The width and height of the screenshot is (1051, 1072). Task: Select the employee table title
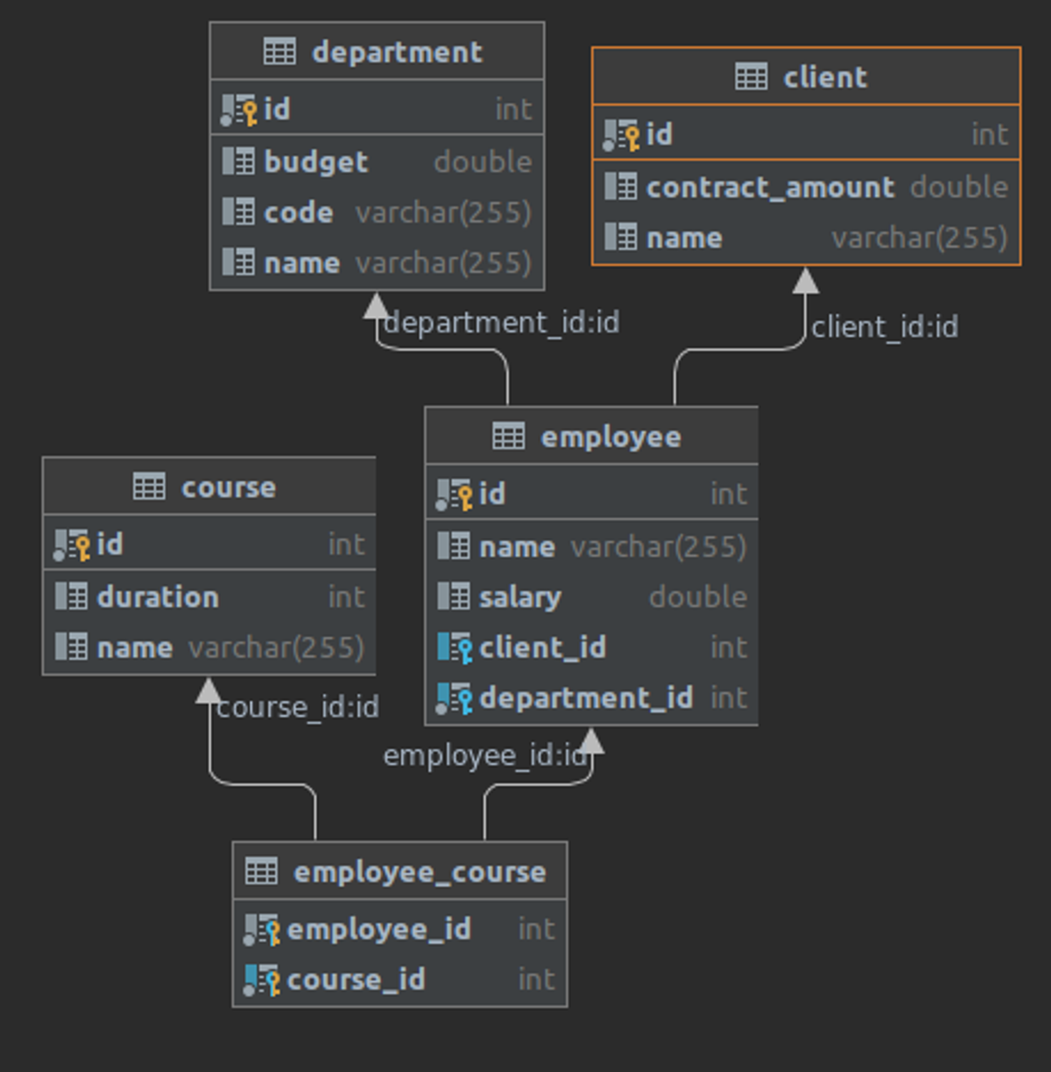[610, 437]
